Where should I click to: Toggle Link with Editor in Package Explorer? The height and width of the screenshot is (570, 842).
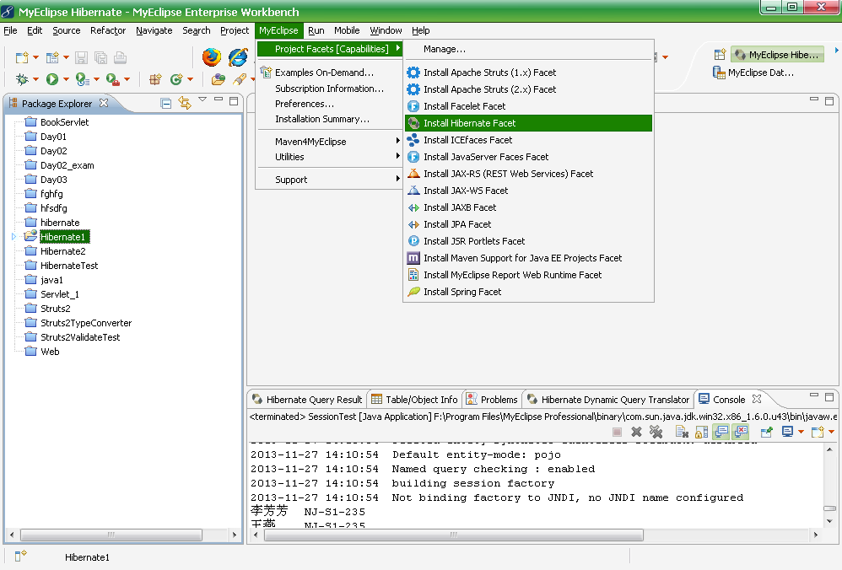pos(185,103)
